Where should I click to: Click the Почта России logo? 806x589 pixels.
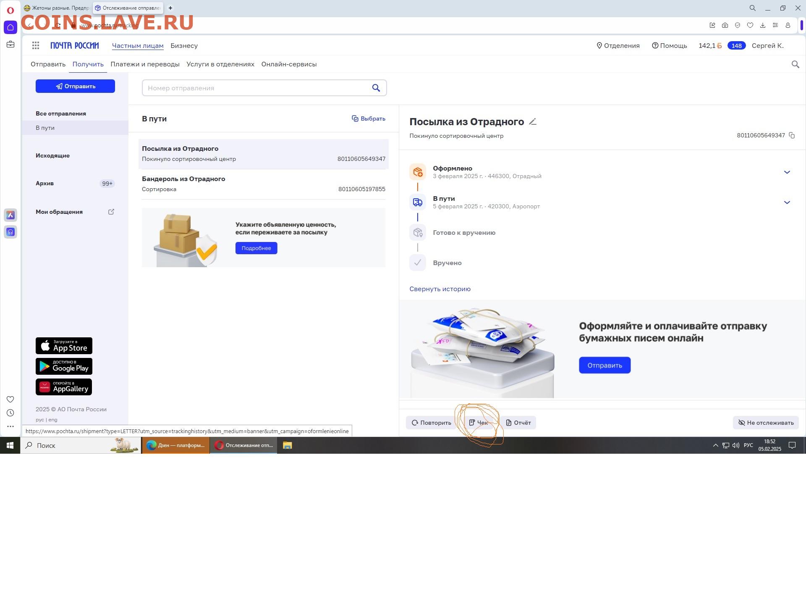coord(75,45)
